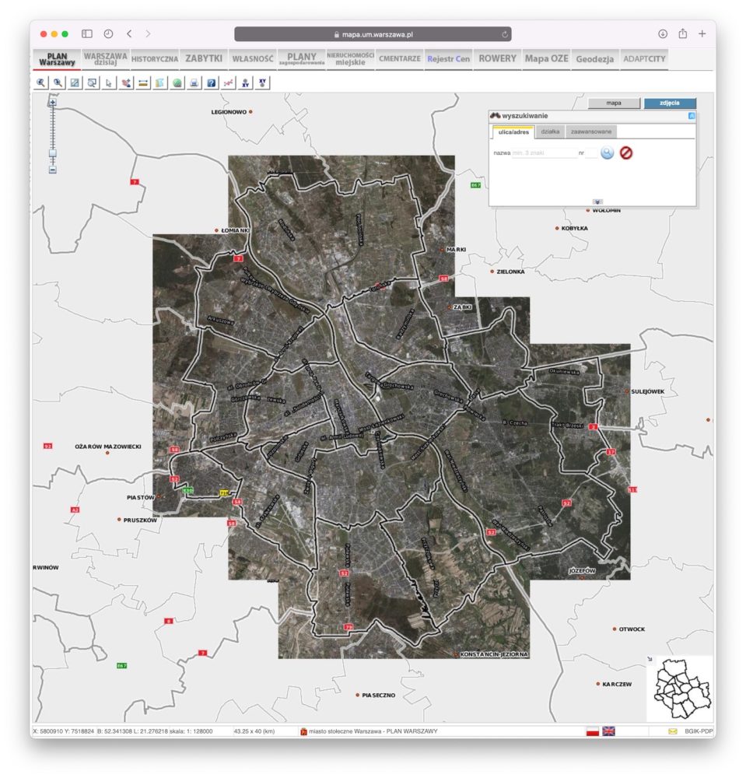Click the yellow envelope contact icon
This screenshot has width=746, height=778.
pos(673,731)
